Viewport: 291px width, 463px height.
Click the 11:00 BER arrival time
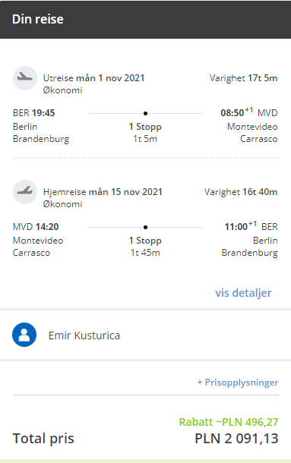click(x=251, y=226)
